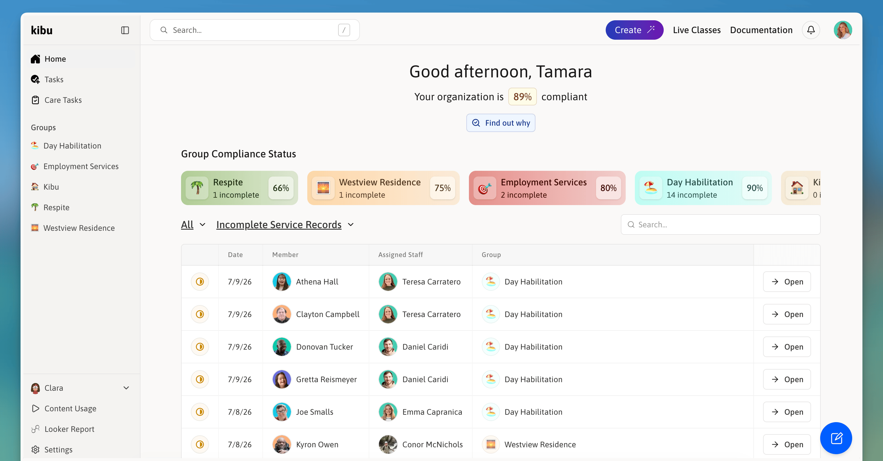Click the Home house icon
The width and height of the screenshot is (883, 461).
tap(35, 59)
